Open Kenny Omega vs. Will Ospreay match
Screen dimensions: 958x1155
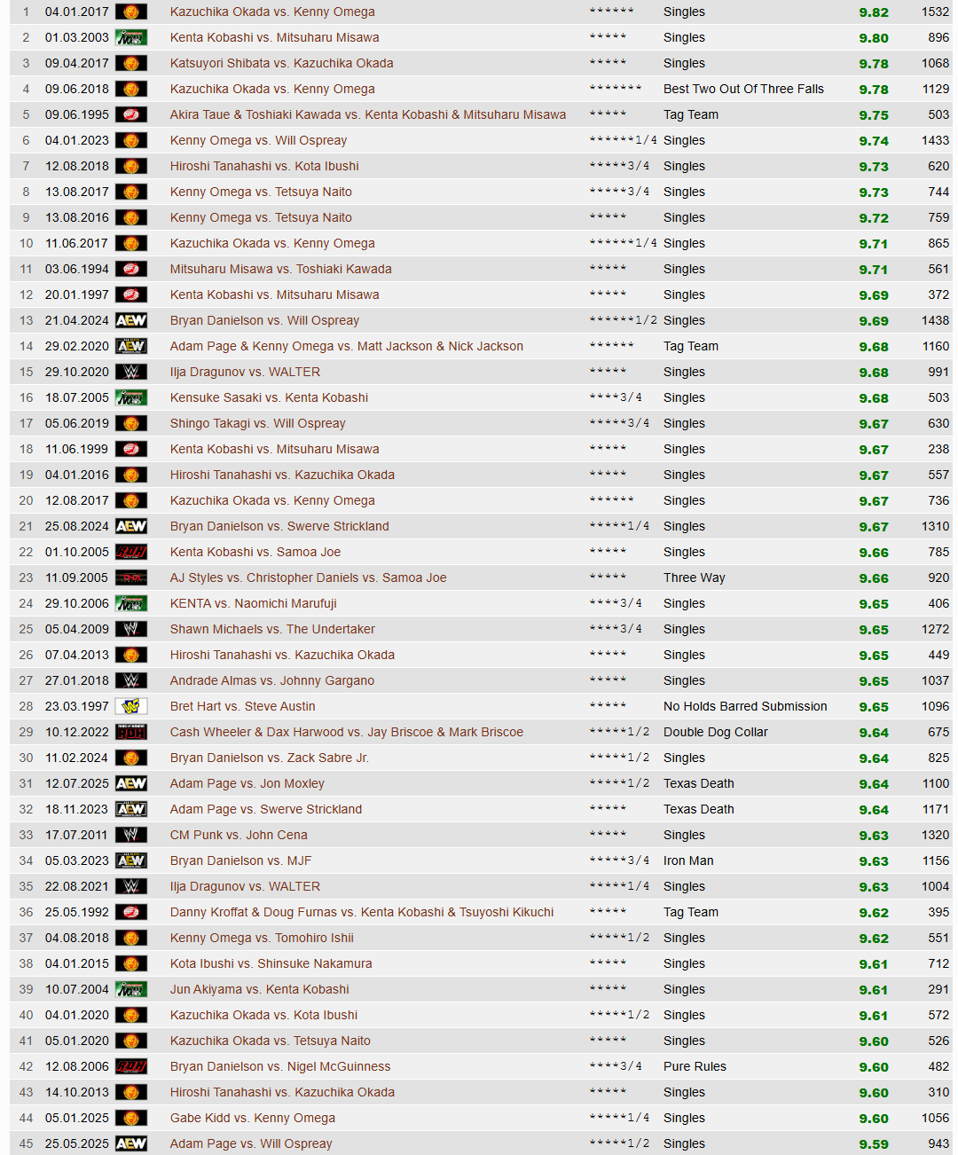(x=259, y=141)
